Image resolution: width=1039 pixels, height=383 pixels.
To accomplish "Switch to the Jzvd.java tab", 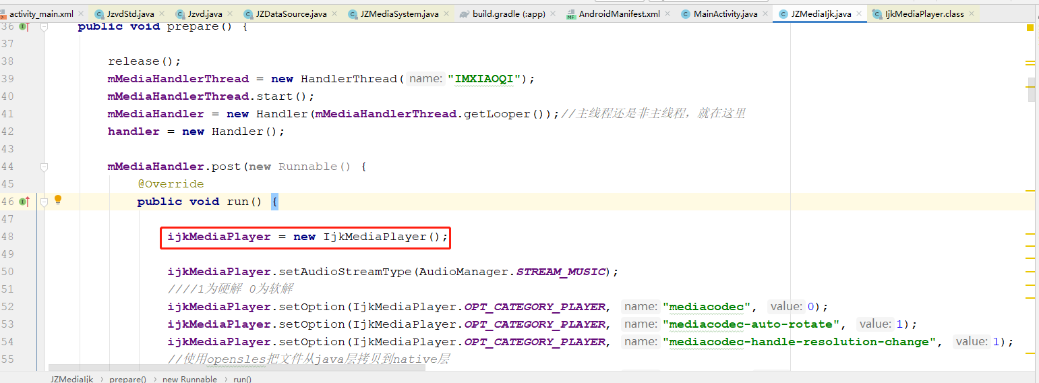I will point(205,13).
